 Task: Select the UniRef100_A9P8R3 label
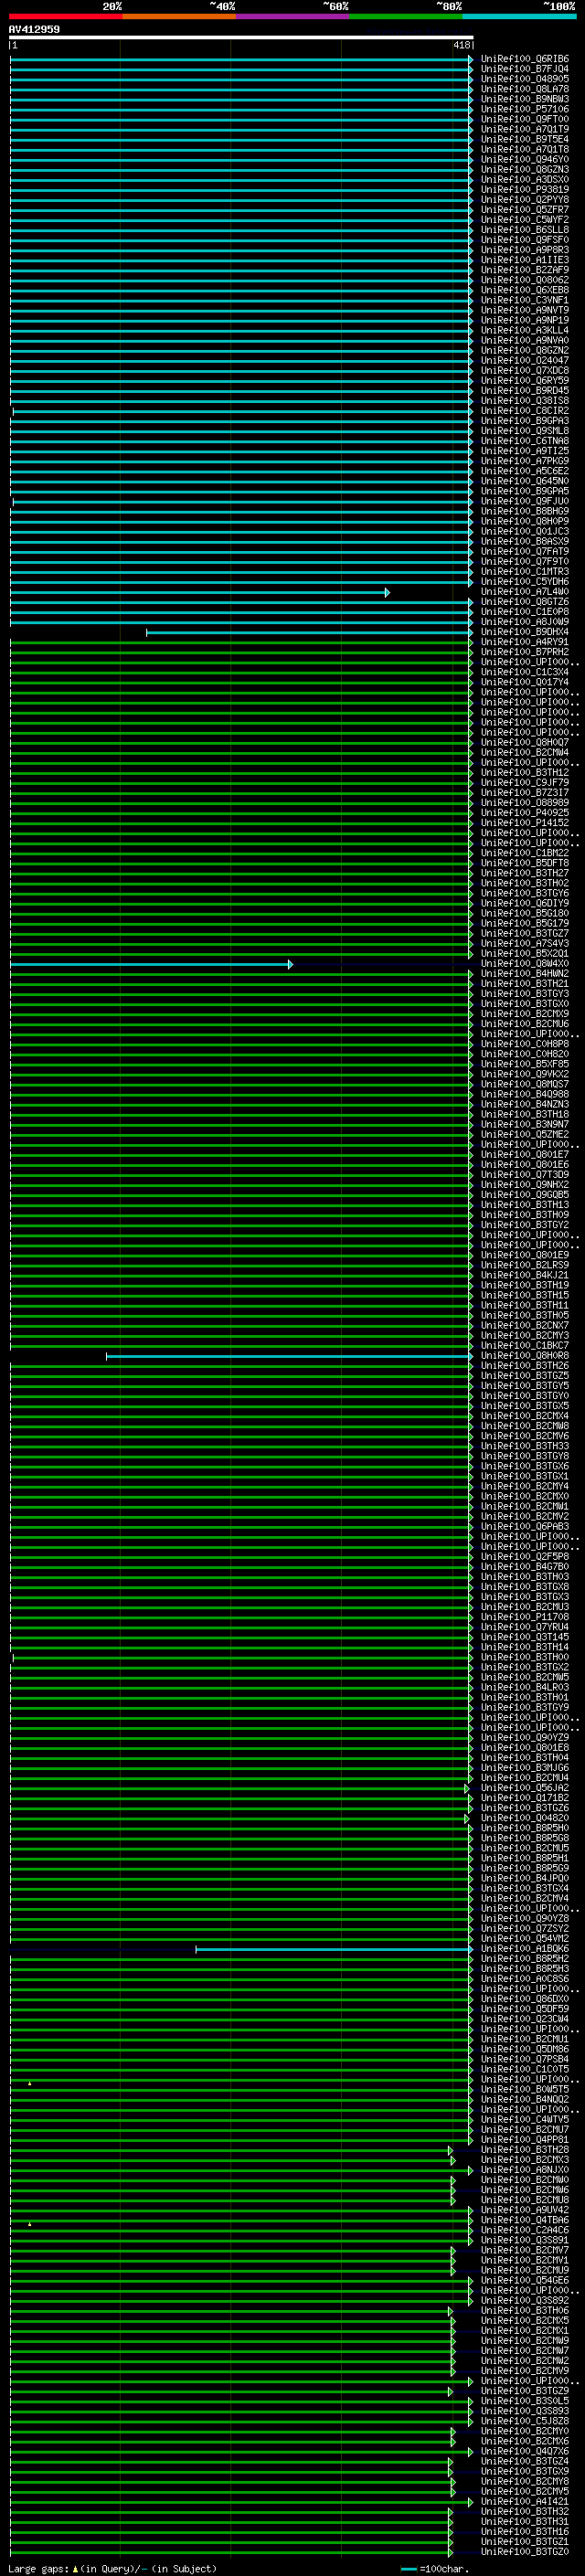tap(525, 250)
